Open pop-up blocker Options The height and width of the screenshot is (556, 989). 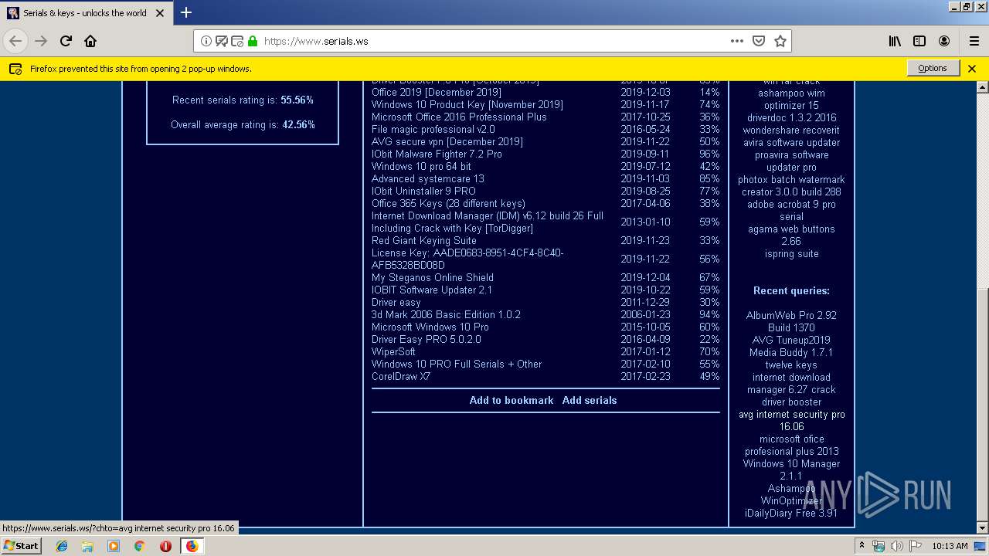(933, 68)
